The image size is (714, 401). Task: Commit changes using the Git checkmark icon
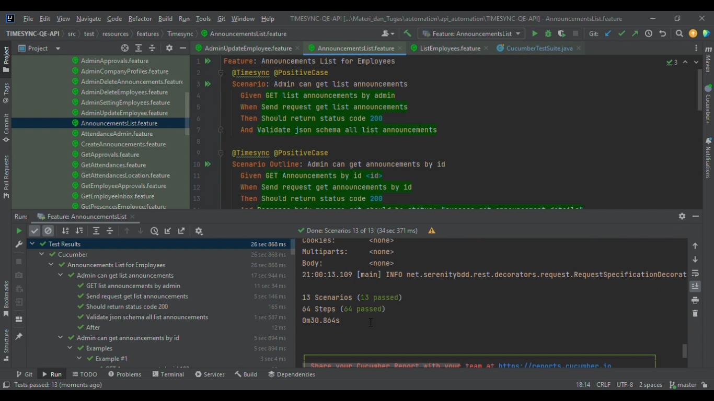621,33
